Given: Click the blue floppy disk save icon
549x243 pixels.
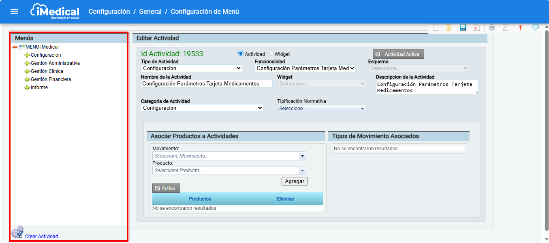Looking at the screenshot, I should [463, 28].
